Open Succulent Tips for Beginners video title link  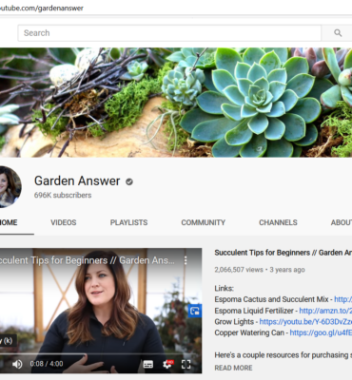[x=284, y=253]
